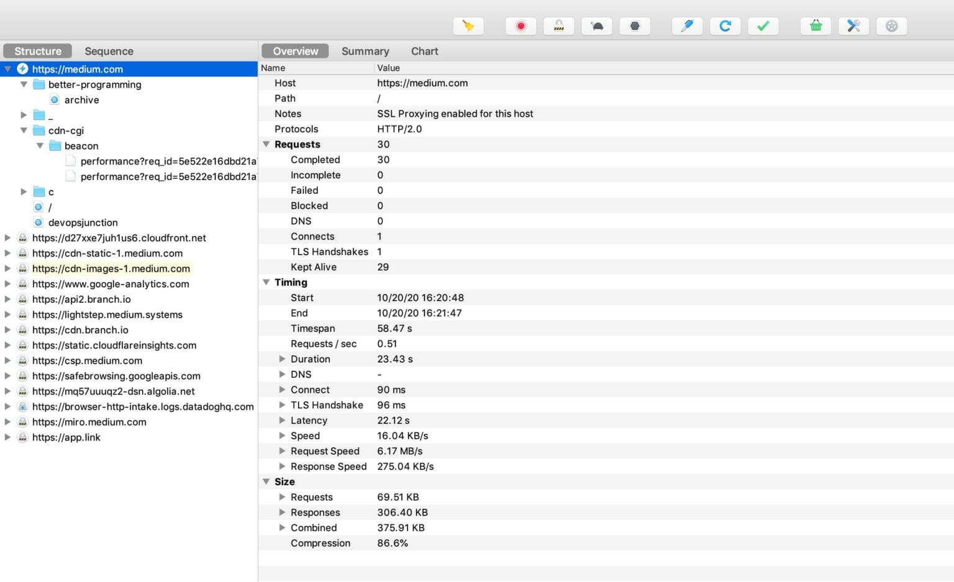
Task: Open the Chart tab
Action: click(424, 51)
